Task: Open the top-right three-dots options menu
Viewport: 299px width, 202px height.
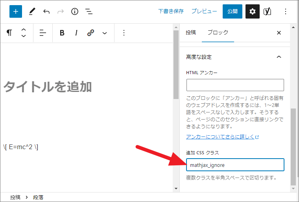Action: 286,11
